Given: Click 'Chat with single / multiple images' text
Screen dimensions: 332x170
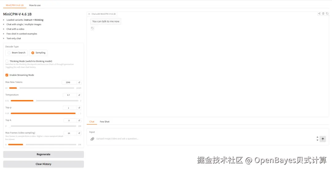Looking at the screenshot, I should pos(24,24).
